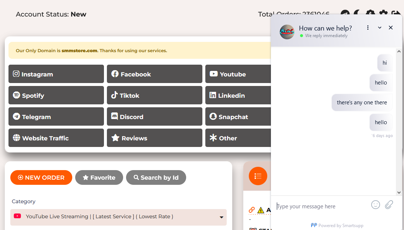
Task: Click the 'there's any one there' message
Action: coord(362,103)
